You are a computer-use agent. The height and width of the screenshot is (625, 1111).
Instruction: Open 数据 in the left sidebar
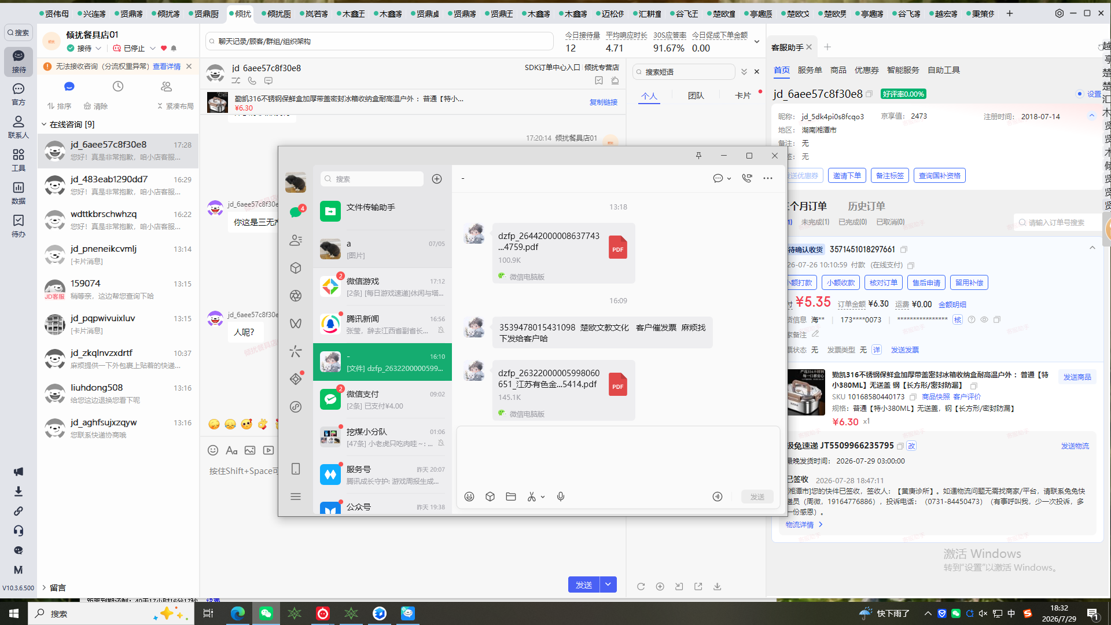tap(19, 193)
